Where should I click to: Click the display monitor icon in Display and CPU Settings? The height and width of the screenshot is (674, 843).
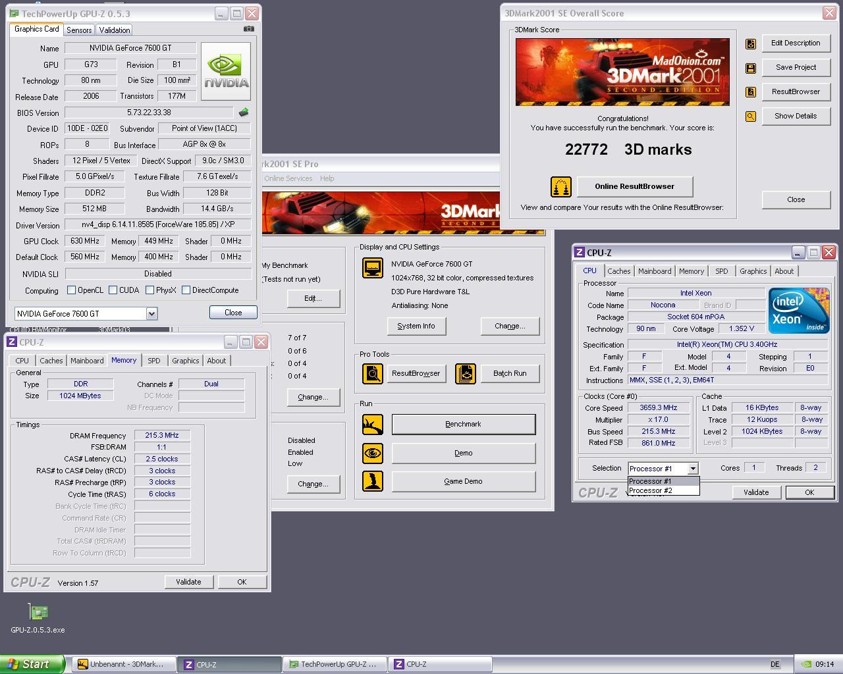click(x=373, y=268)
